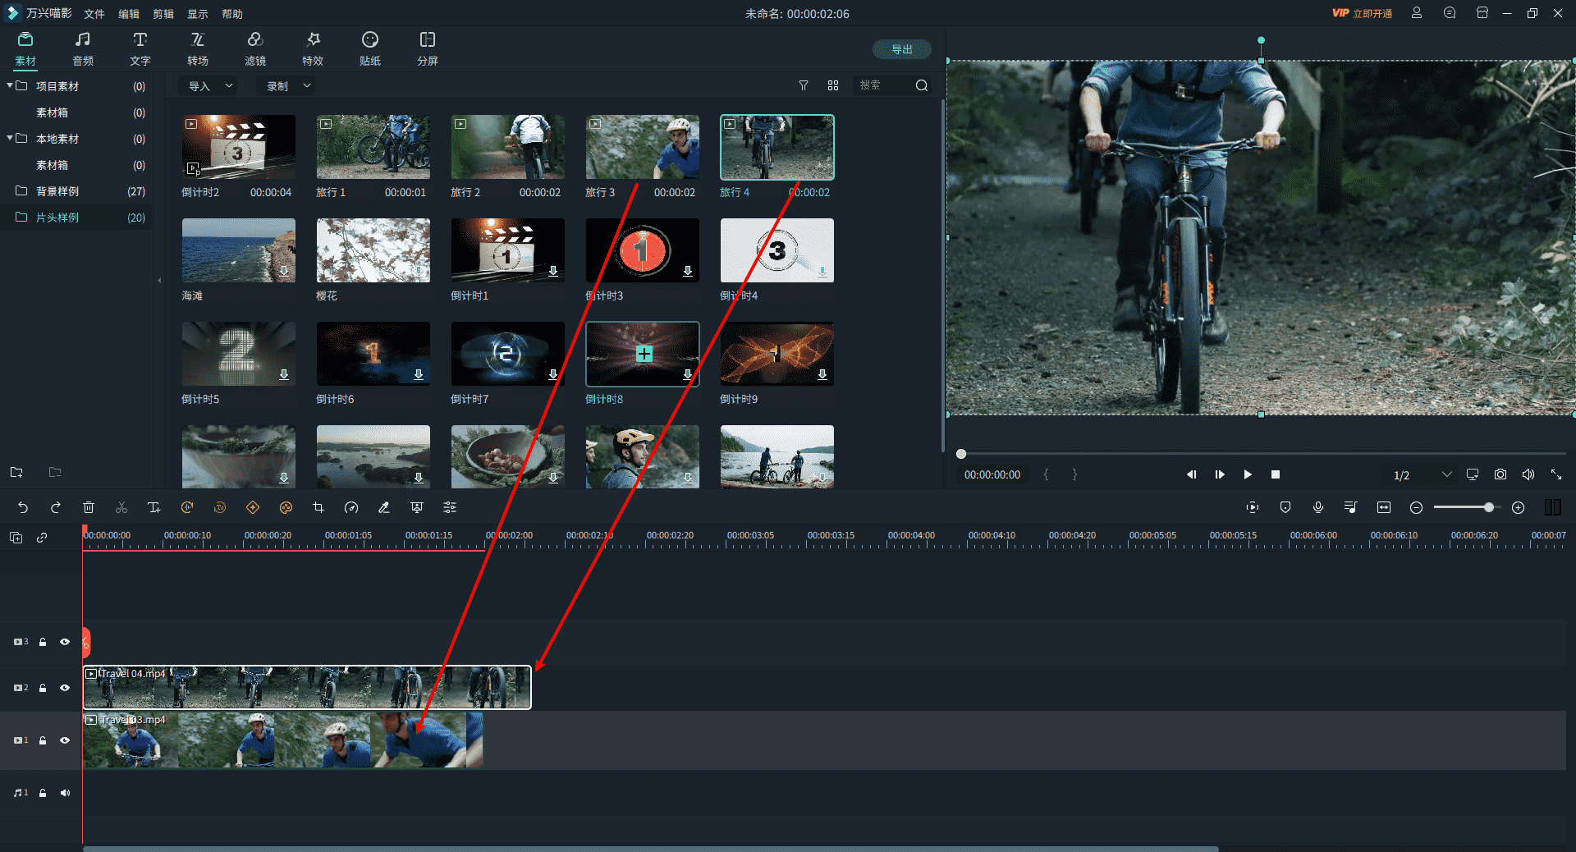Click the voiceover microphone icon
1576x852 pixels.
pos(1318,508)
